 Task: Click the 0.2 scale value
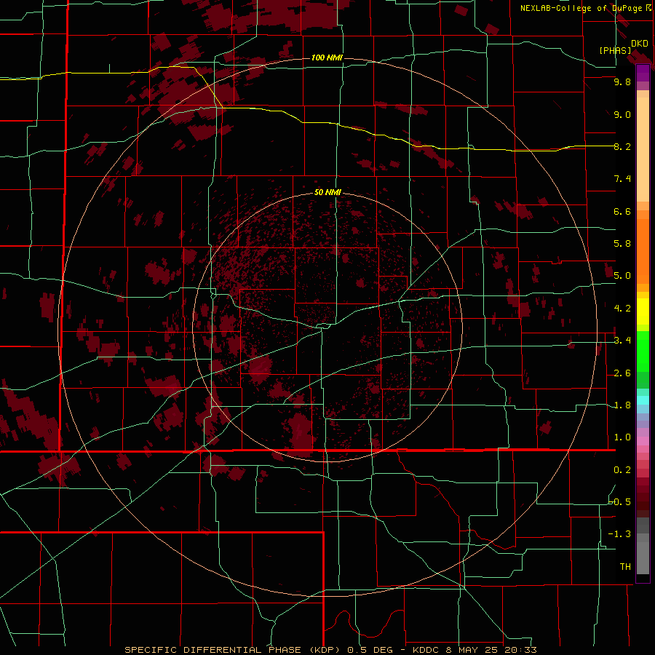622,470
